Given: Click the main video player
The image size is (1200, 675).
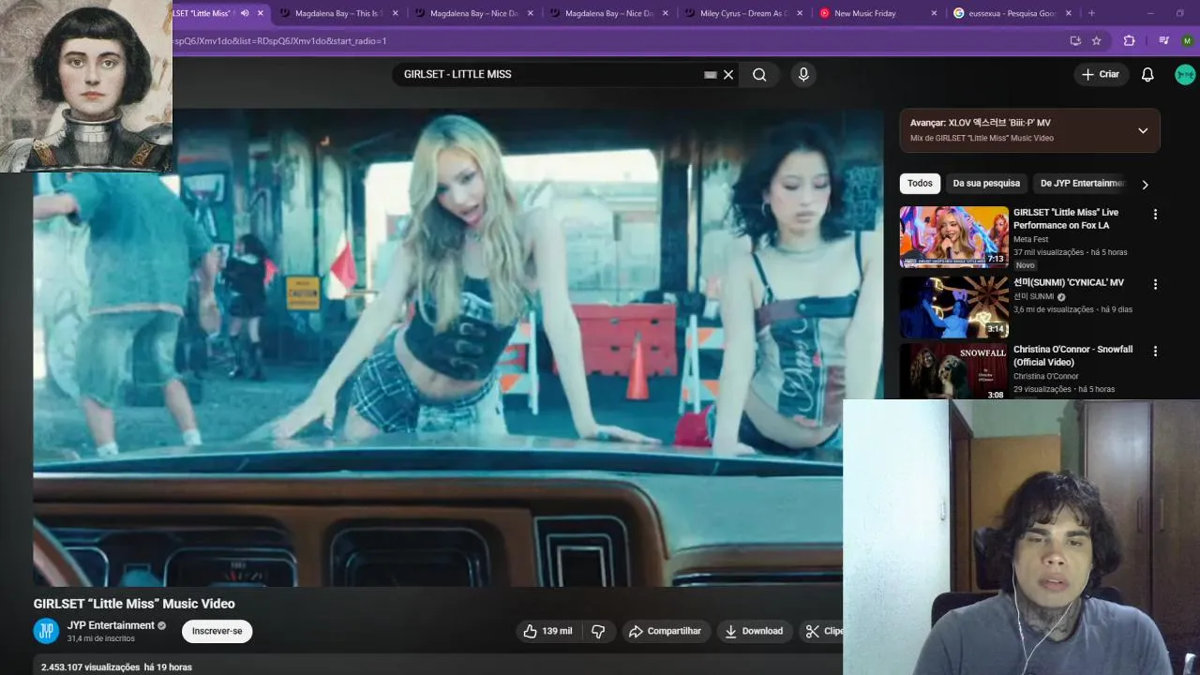Looking at the screenshot, I should pos(458,347).
